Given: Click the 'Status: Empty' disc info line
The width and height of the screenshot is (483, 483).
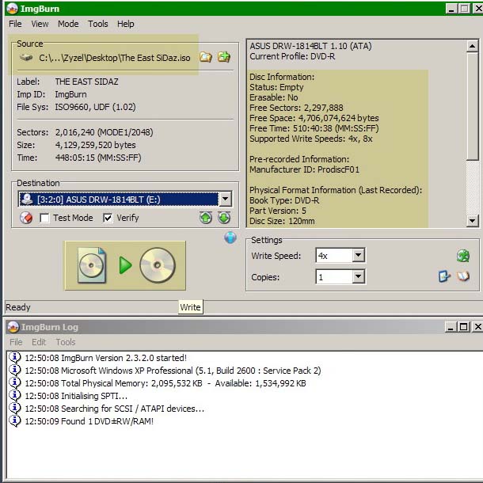Looking at the screenshot, I should (x=276, y=87).
